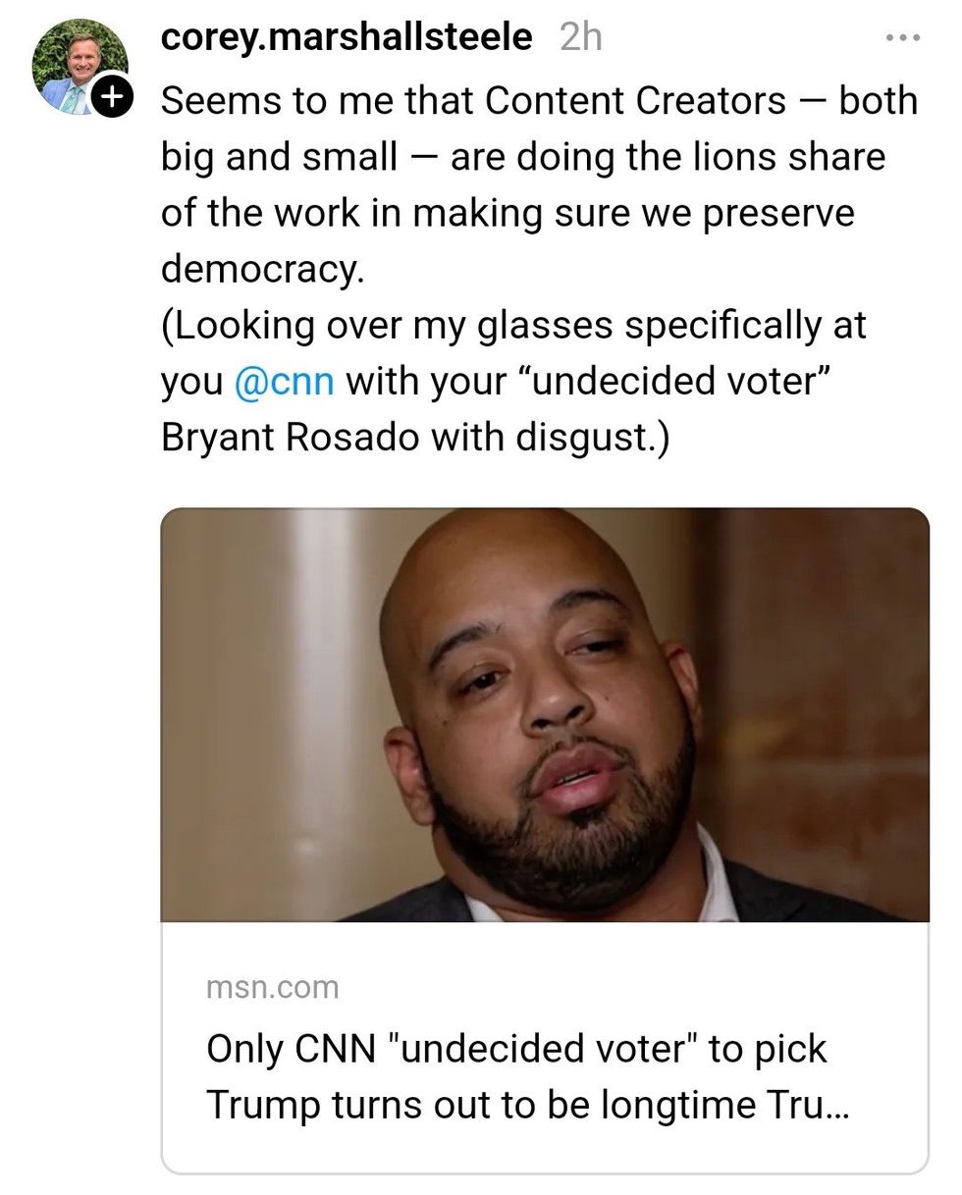Screen dimensions: 962x1195
Task: Click the line 'big and small — are doing'
Action: click(522, 157)
